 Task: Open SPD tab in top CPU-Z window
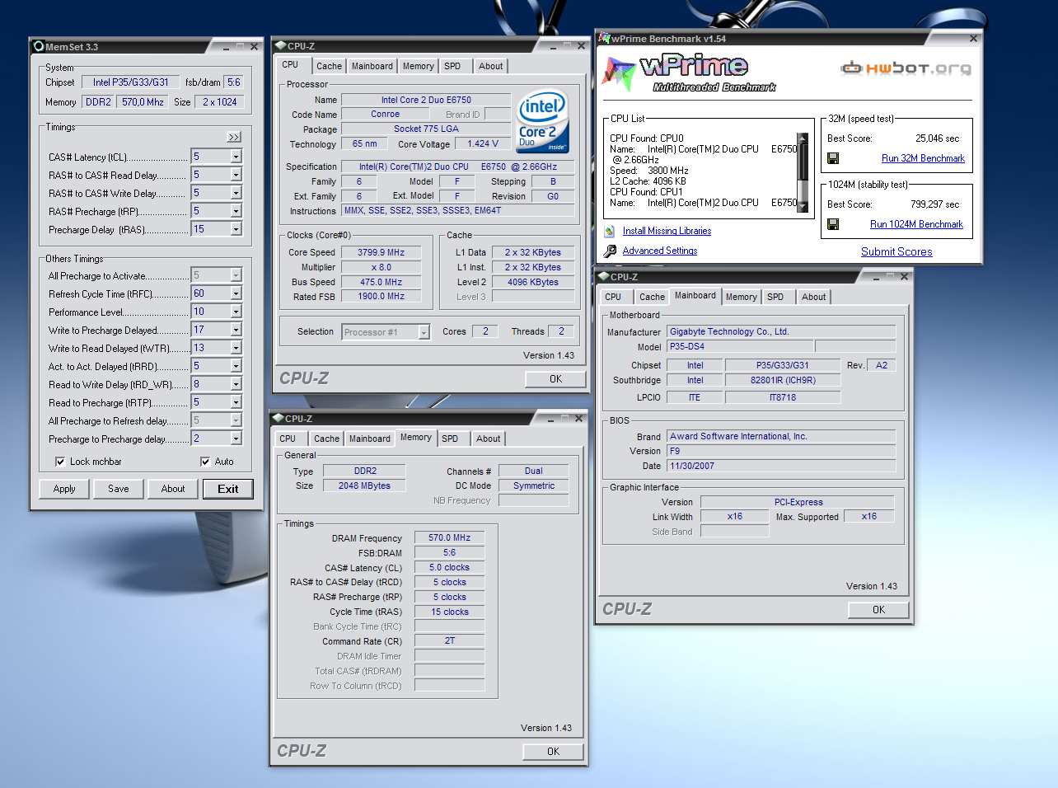tap(452, 66)
